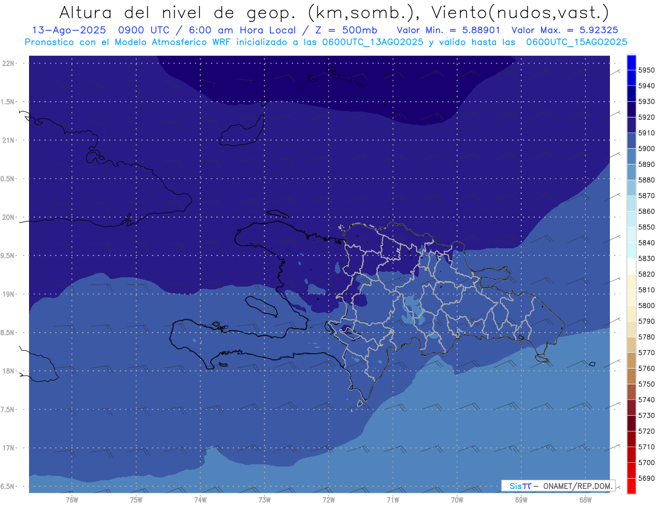657x507 pixels.
Task: Click the '5920' legend value
Action: tap(647, 117)
